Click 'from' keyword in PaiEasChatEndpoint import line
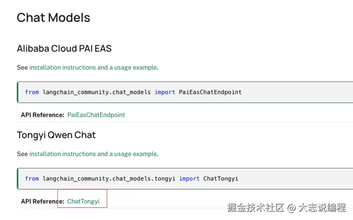Screen dimensions: 353x220 [x=32, y=92]
